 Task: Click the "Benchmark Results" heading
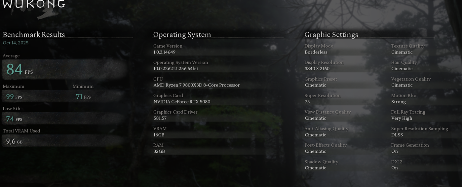pyautogui.click(x=34, y=34)
